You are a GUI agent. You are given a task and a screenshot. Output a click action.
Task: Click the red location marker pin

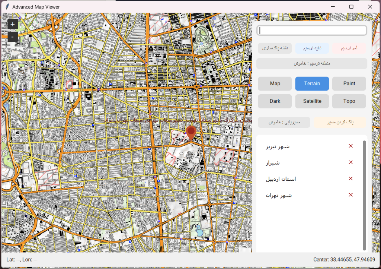[191, 132]
